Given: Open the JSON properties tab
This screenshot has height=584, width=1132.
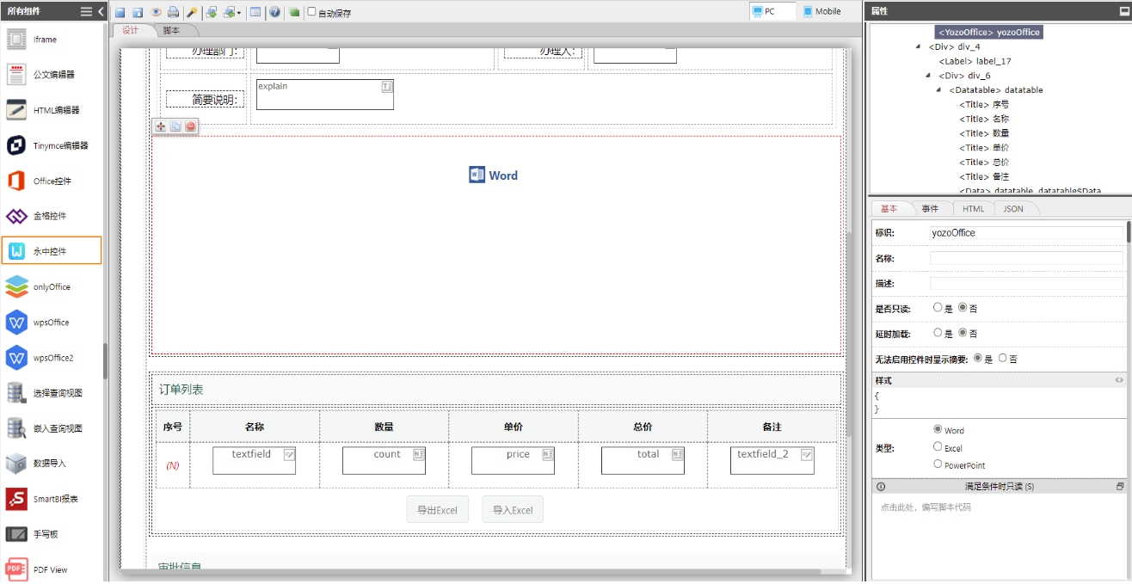Looking at the screenshot, I should point(1013,209).
